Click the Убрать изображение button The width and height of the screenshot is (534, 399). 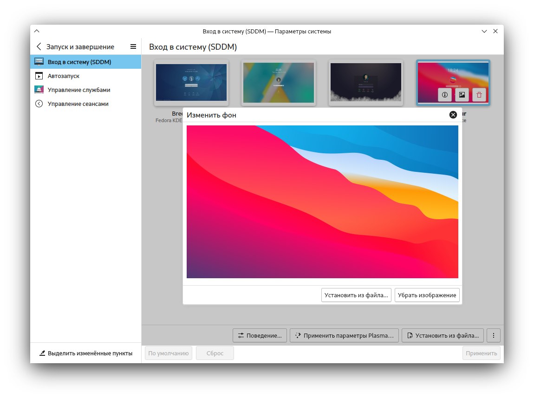(427, 295)
